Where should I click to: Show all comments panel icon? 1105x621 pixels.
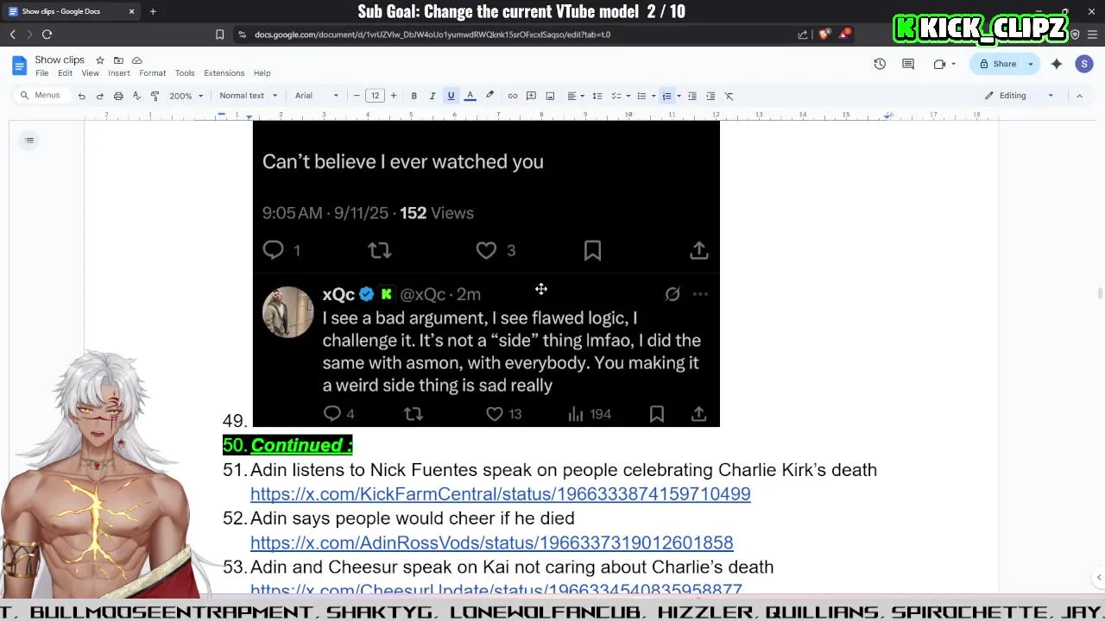[x=908, y=64]
